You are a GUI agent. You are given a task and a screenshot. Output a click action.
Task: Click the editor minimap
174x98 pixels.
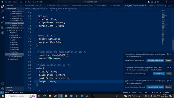coord(165,27)
